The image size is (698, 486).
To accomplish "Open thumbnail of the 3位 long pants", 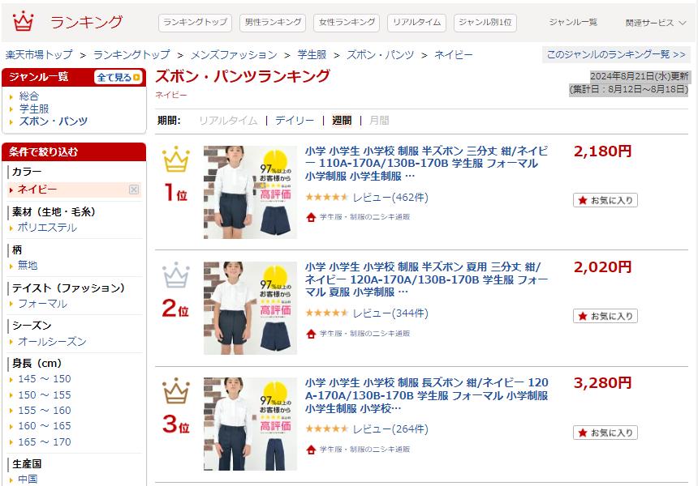I will [250, 424].
